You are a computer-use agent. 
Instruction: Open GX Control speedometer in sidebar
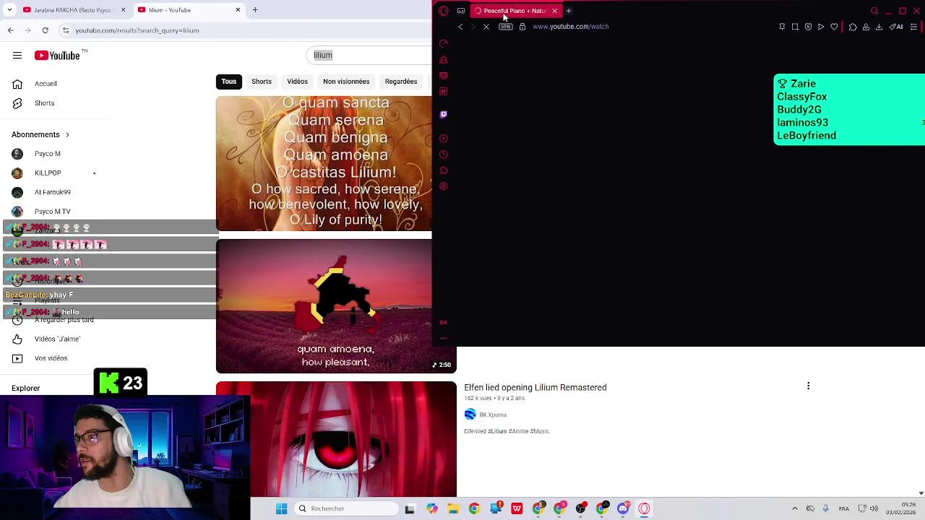coord(444,43)
